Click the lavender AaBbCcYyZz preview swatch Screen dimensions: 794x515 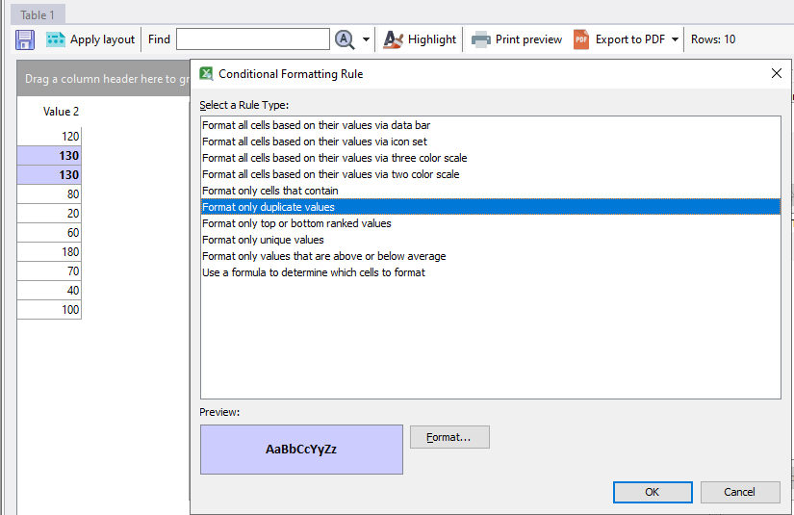point(301,450)
